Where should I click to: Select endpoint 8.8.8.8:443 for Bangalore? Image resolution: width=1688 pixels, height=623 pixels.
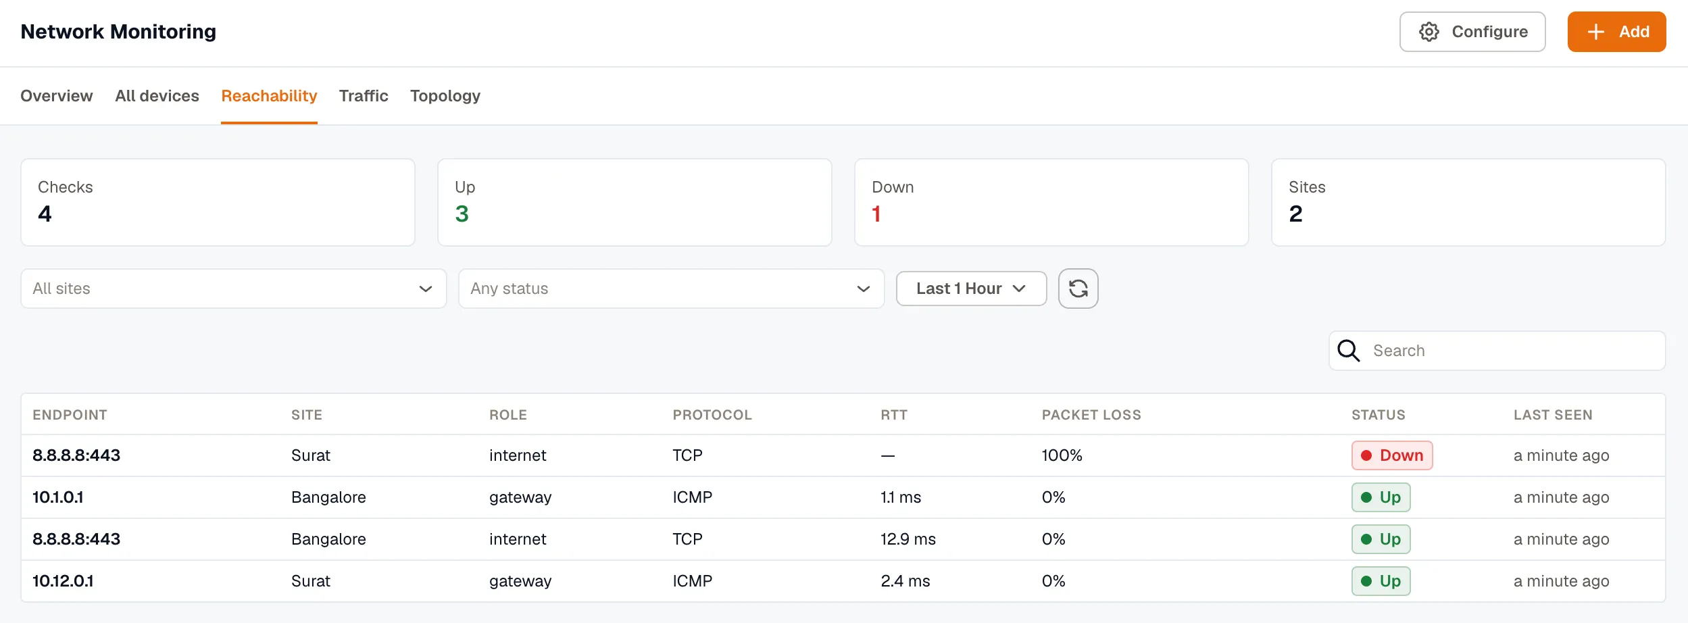click(76, 539)
